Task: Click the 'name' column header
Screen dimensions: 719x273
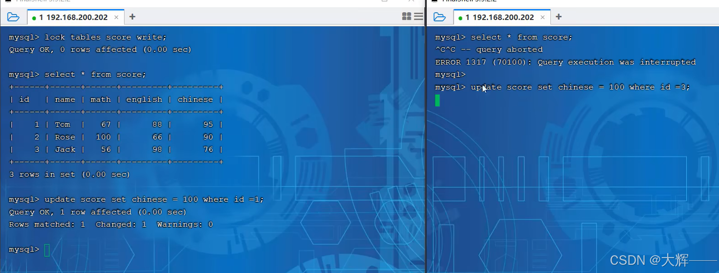Action: click(x=65, y=99)
